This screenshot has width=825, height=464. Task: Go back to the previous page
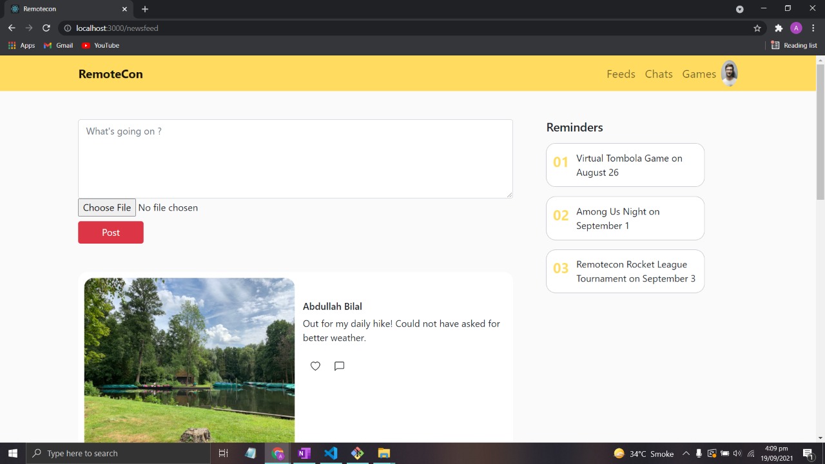click(12, 28)
